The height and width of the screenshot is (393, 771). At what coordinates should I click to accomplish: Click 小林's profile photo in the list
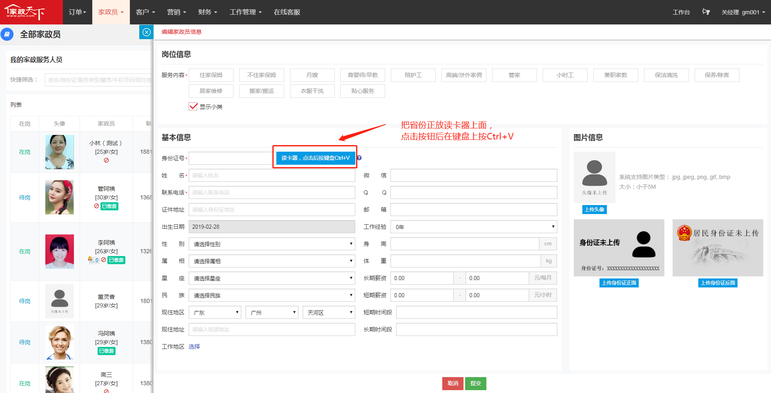(60, 152)
